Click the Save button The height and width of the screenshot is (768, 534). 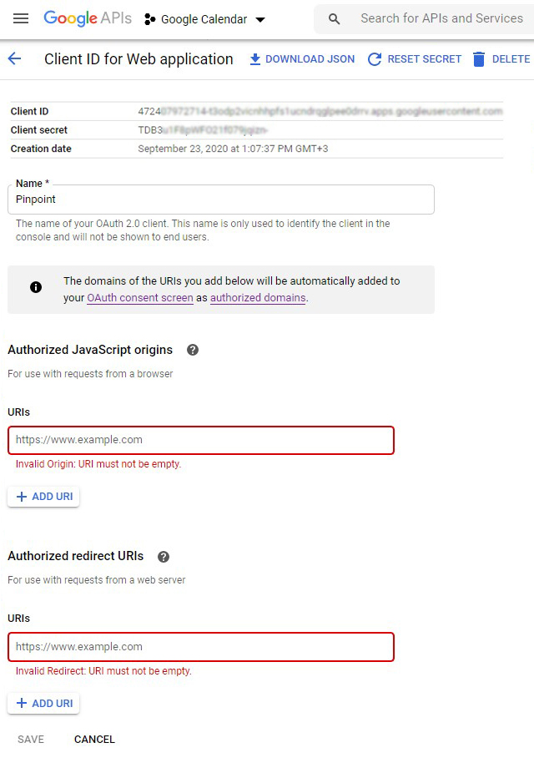click(x=31, y=740)
